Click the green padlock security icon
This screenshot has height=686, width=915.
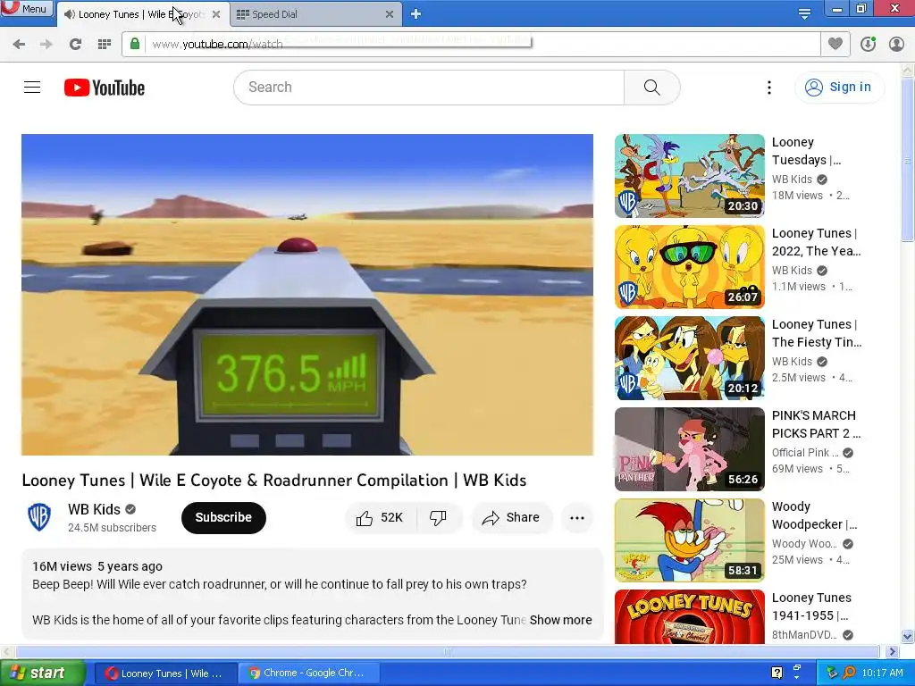(x=135, y=45)
